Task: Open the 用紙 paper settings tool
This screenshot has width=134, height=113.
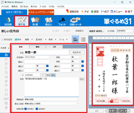Action: [35, 21]
